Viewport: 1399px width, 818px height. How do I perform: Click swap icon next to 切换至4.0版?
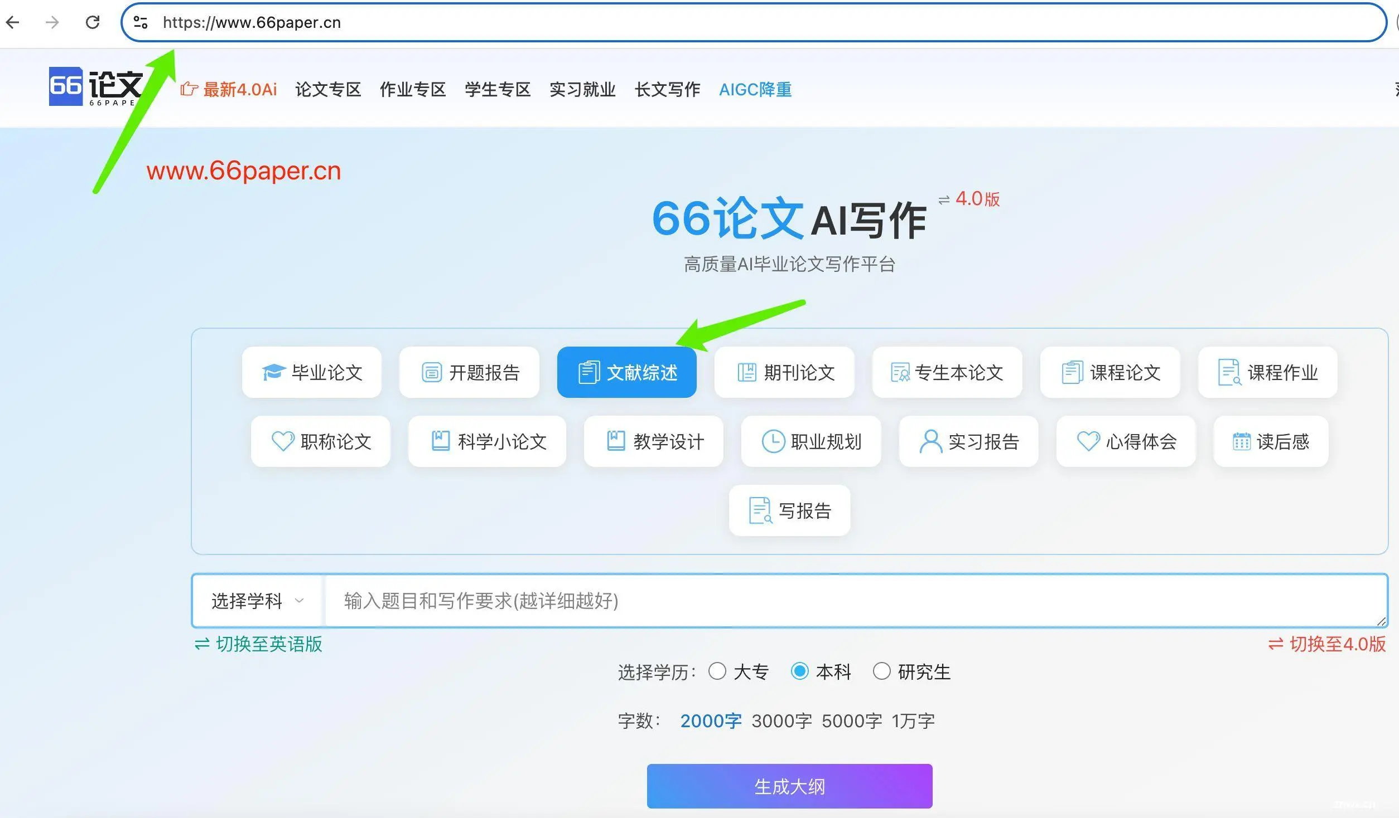coord(1276,644)
